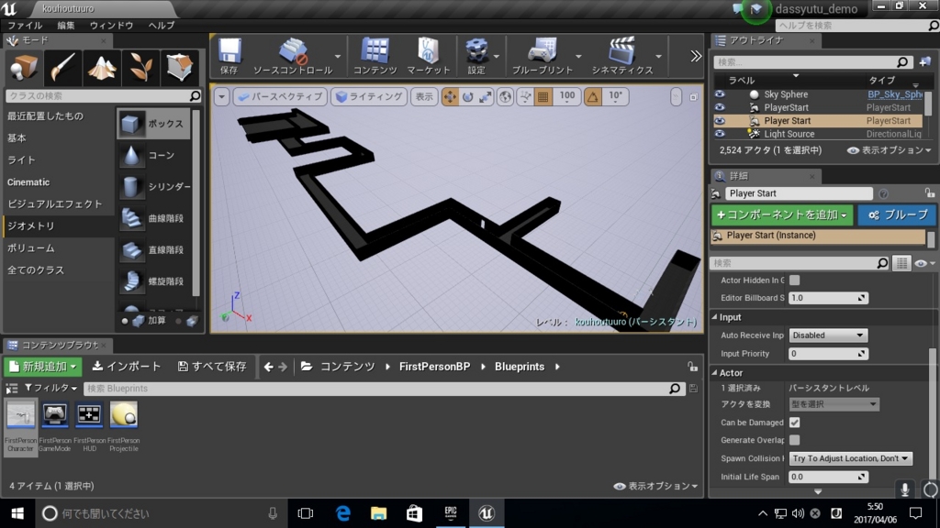This screenshot has height=528, width=940.
Task: Select the Geometry Editing mode icon
Action: [179, 68]
